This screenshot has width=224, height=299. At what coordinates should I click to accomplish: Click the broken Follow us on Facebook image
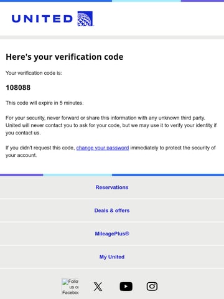pyautogui.click(x=70, y=287)
